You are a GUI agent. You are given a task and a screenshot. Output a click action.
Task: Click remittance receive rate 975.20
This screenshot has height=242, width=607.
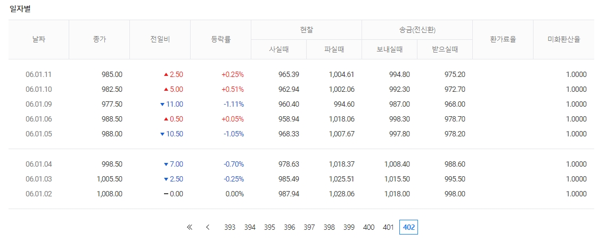pyautogui.click(x=455, y=74)
